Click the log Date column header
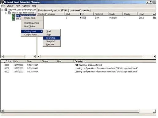The width and height of the screenshot is (158, 118). 19,61
